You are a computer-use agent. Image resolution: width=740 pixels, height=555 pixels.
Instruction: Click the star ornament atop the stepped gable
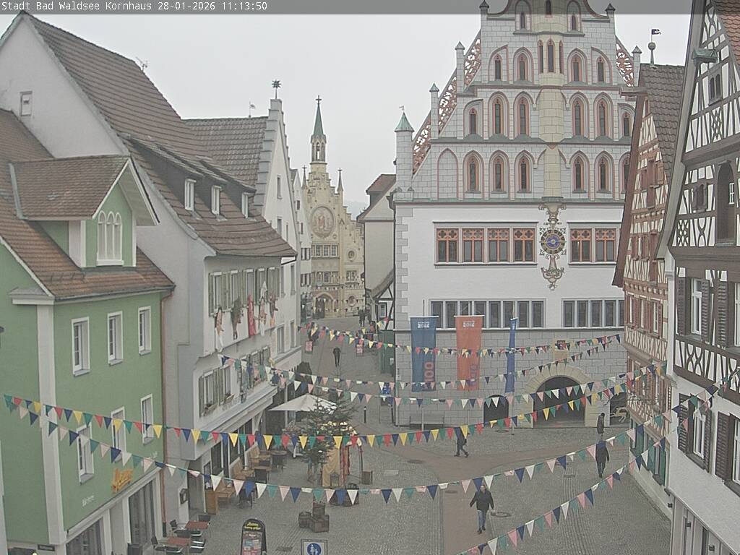coord(275,85)
